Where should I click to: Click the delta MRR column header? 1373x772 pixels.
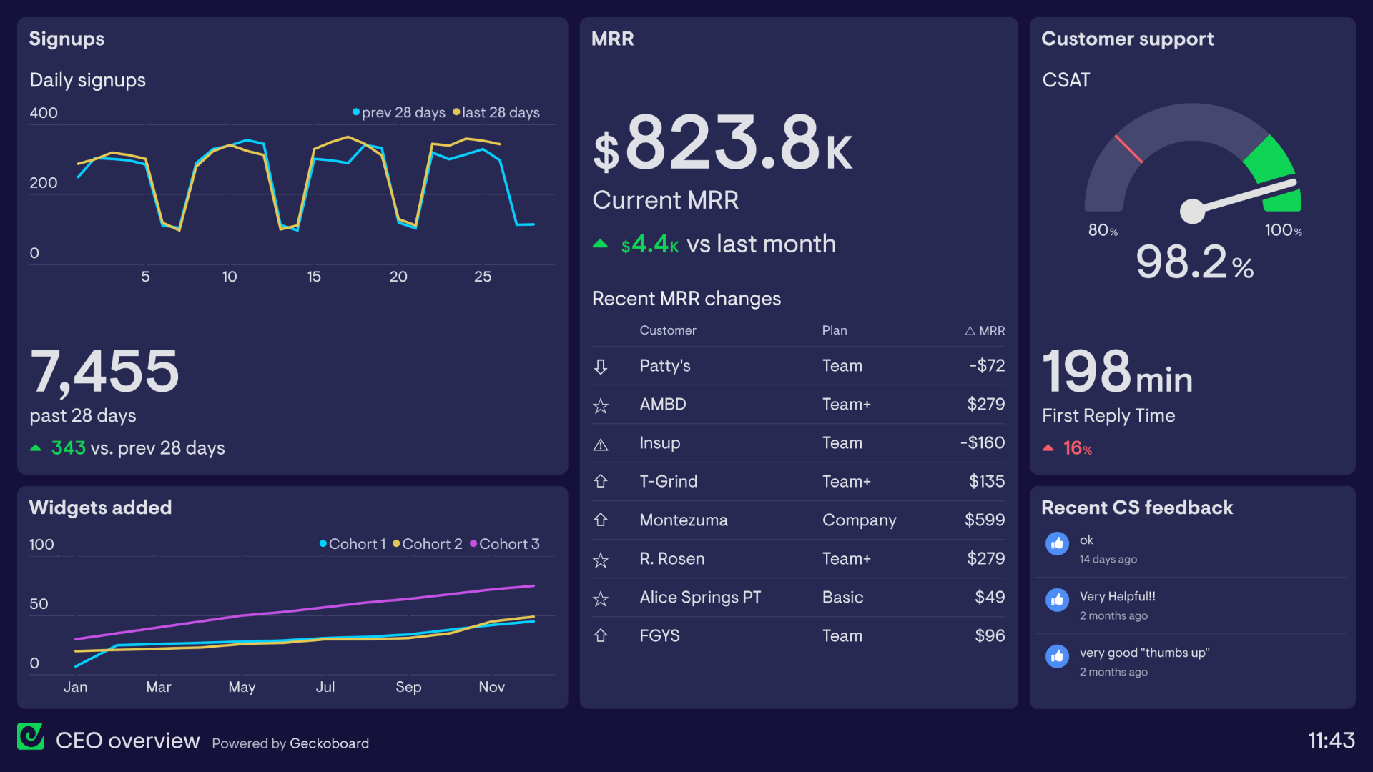(x=985, y=331)
